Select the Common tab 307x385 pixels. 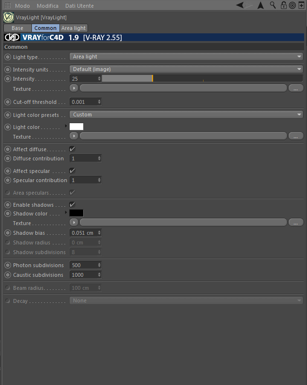[45, 28]
